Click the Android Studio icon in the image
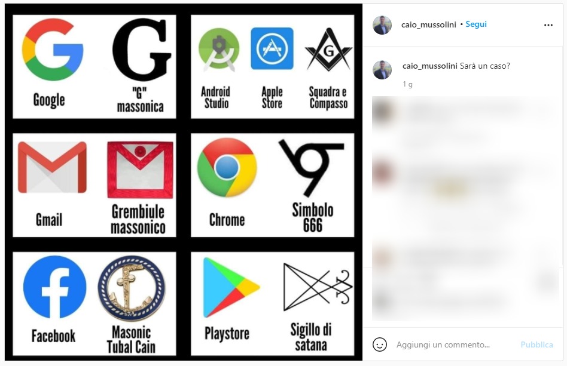567x366 pixels. point(219,50)
